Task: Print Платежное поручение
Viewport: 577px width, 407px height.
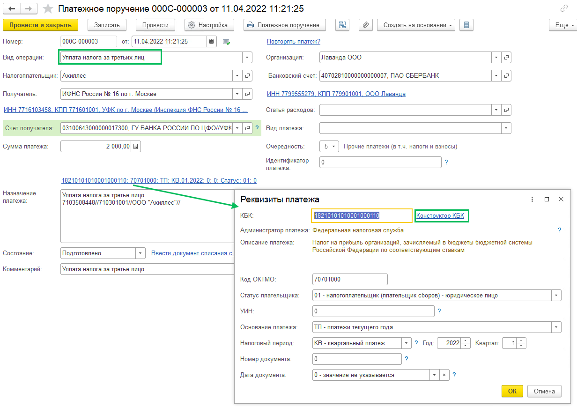Action: pos(285,25)
